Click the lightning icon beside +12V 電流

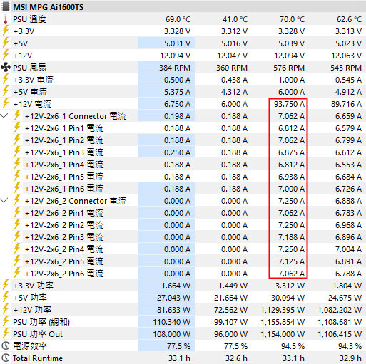pos(6,103)
